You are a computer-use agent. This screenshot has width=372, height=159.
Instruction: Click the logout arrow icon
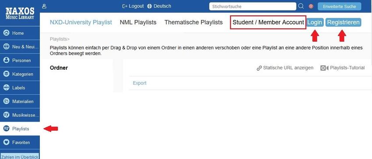point(125,7)
